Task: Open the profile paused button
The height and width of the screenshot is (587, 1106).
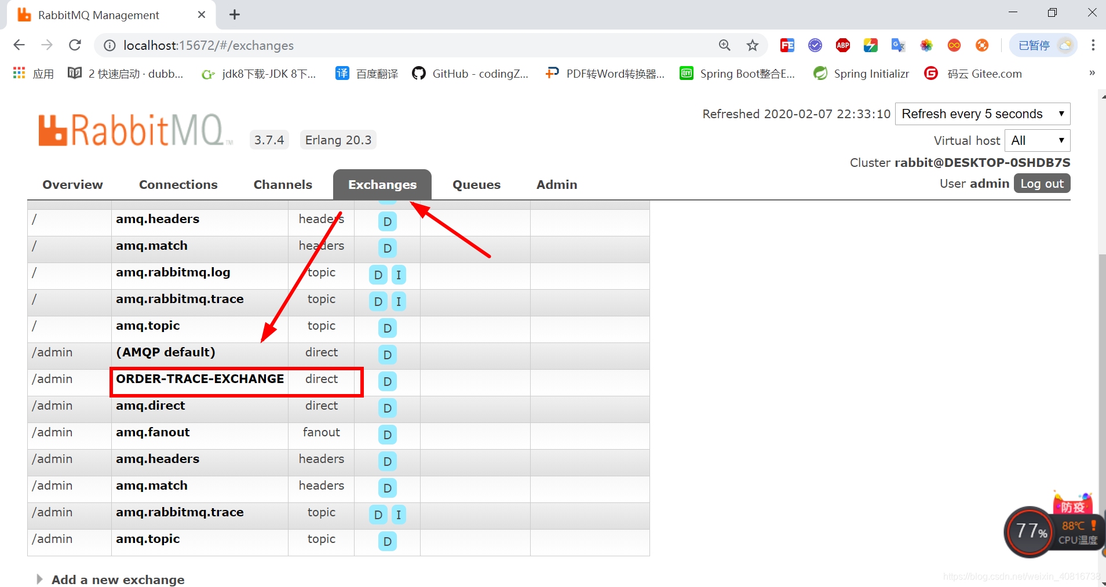Action: [1043, 45]
